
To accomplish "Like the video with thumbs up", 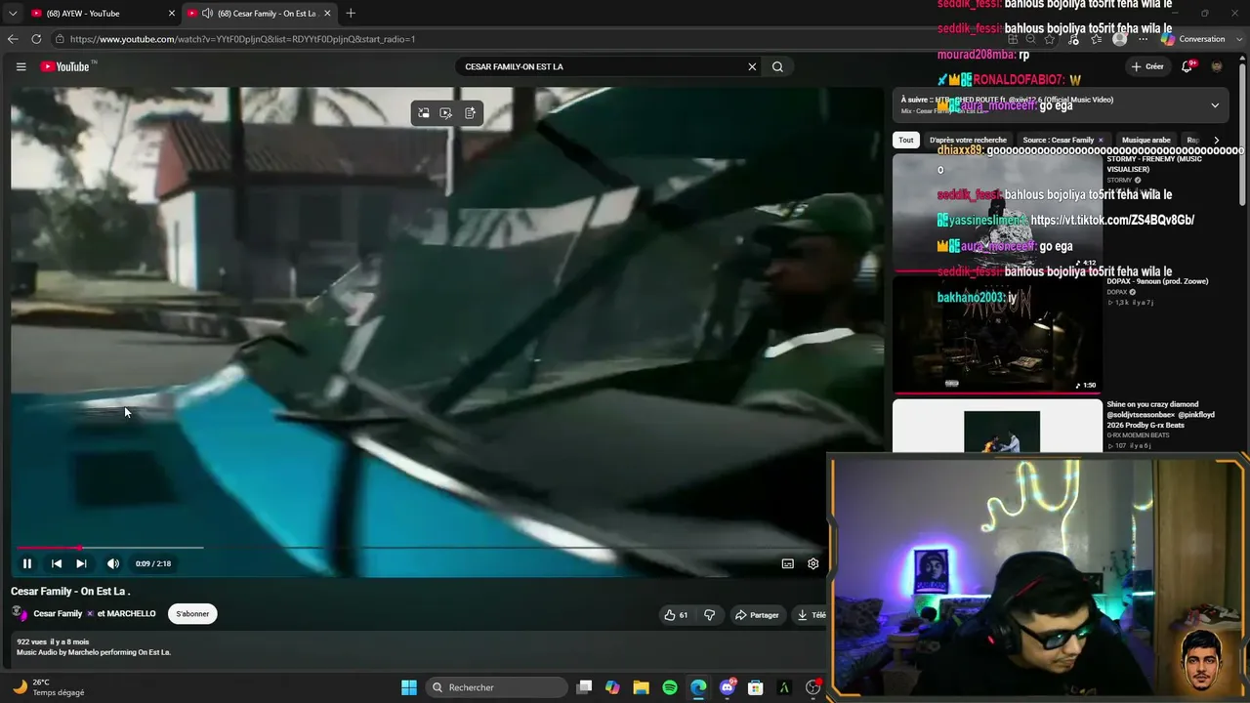I will pos(676,615).
